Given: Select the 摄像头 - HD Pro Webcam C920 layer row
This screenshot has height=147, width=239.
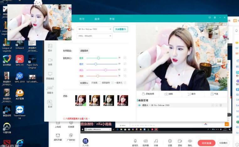Looking at the screenshot, I should click(x=182, y=105).
